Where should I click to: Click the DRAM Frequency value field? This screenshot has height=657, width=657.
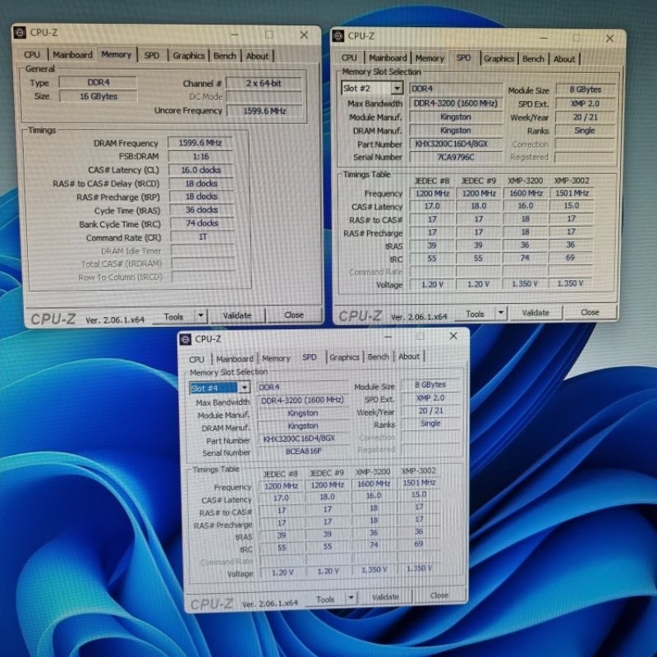click(x=194, y=143)
